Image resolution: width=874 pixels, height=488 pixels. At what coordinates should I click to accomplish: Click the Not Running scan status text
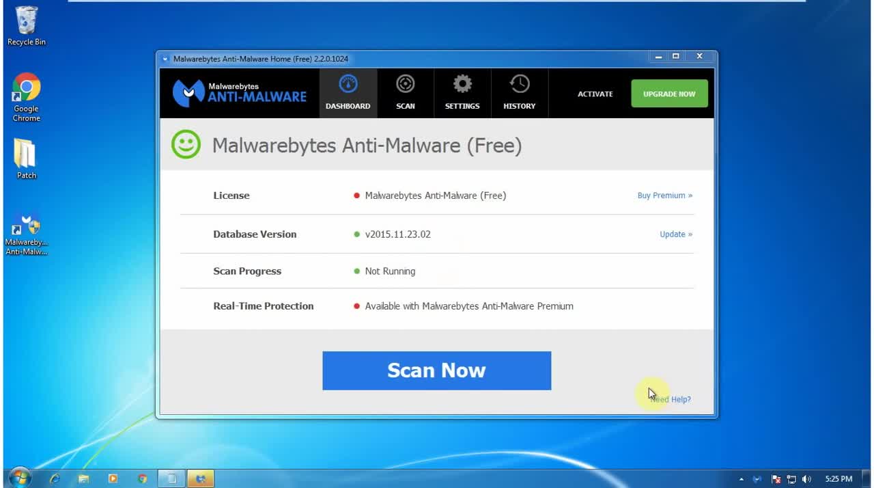point(390,271)
